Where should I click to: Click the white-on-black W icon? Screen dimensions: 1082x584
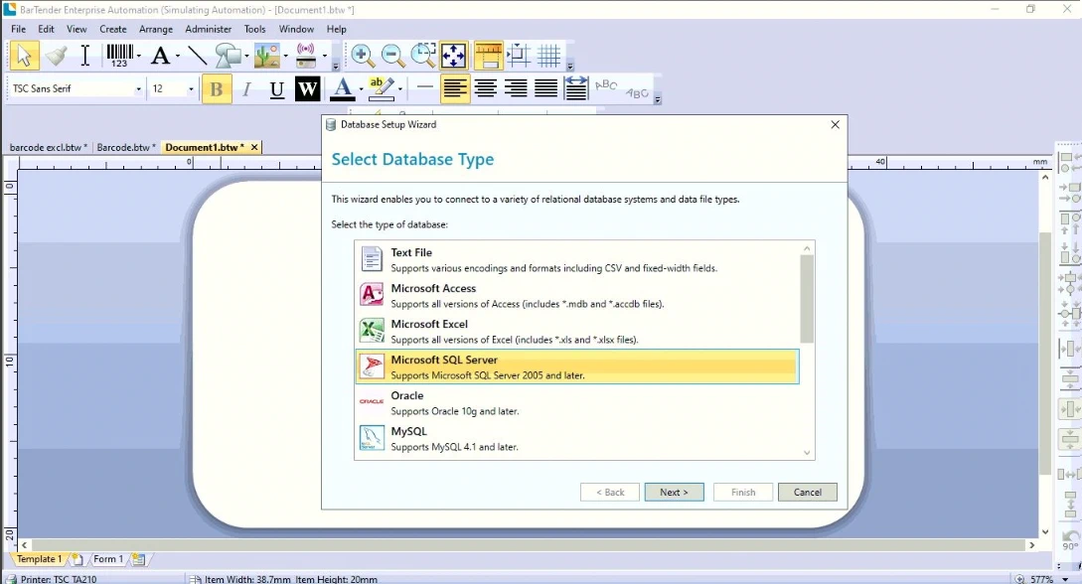click(307, 89)
